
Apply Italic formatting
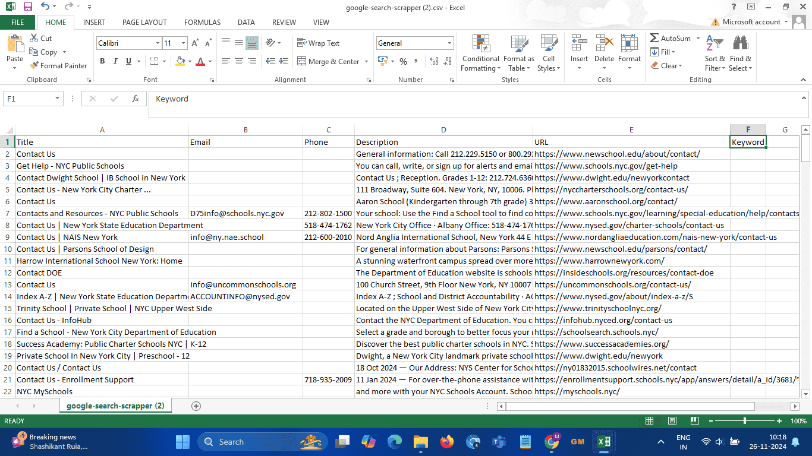(114, 61)
